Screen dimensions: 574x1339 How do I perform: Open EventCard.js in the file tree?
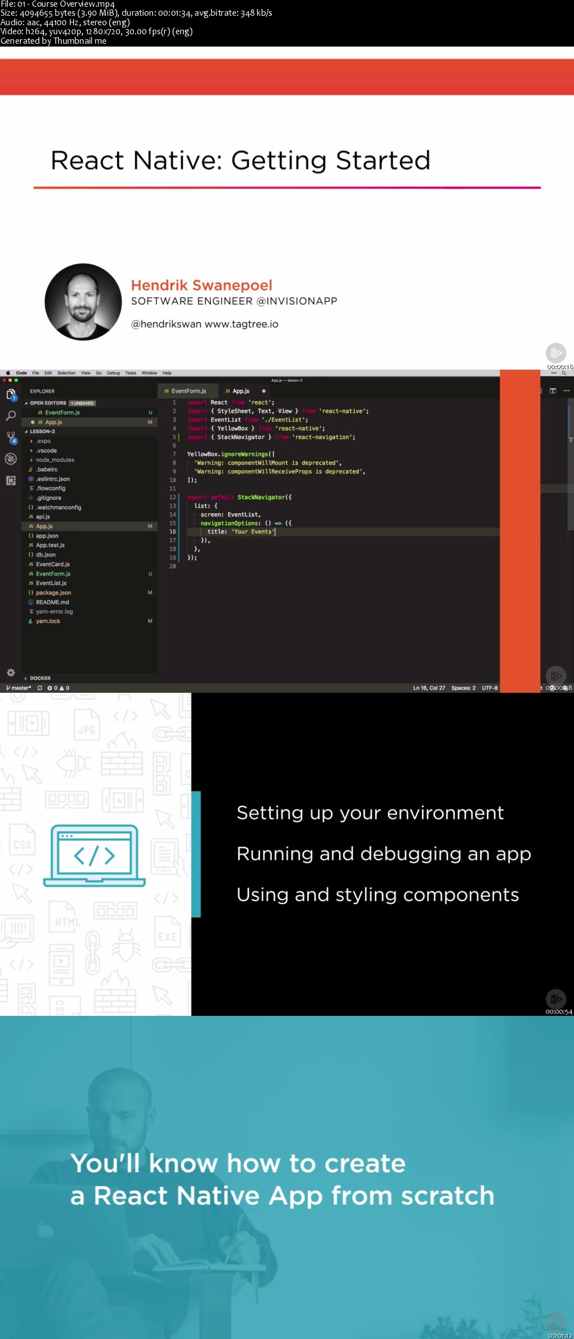pyautogui.click(x=90, y=564)
